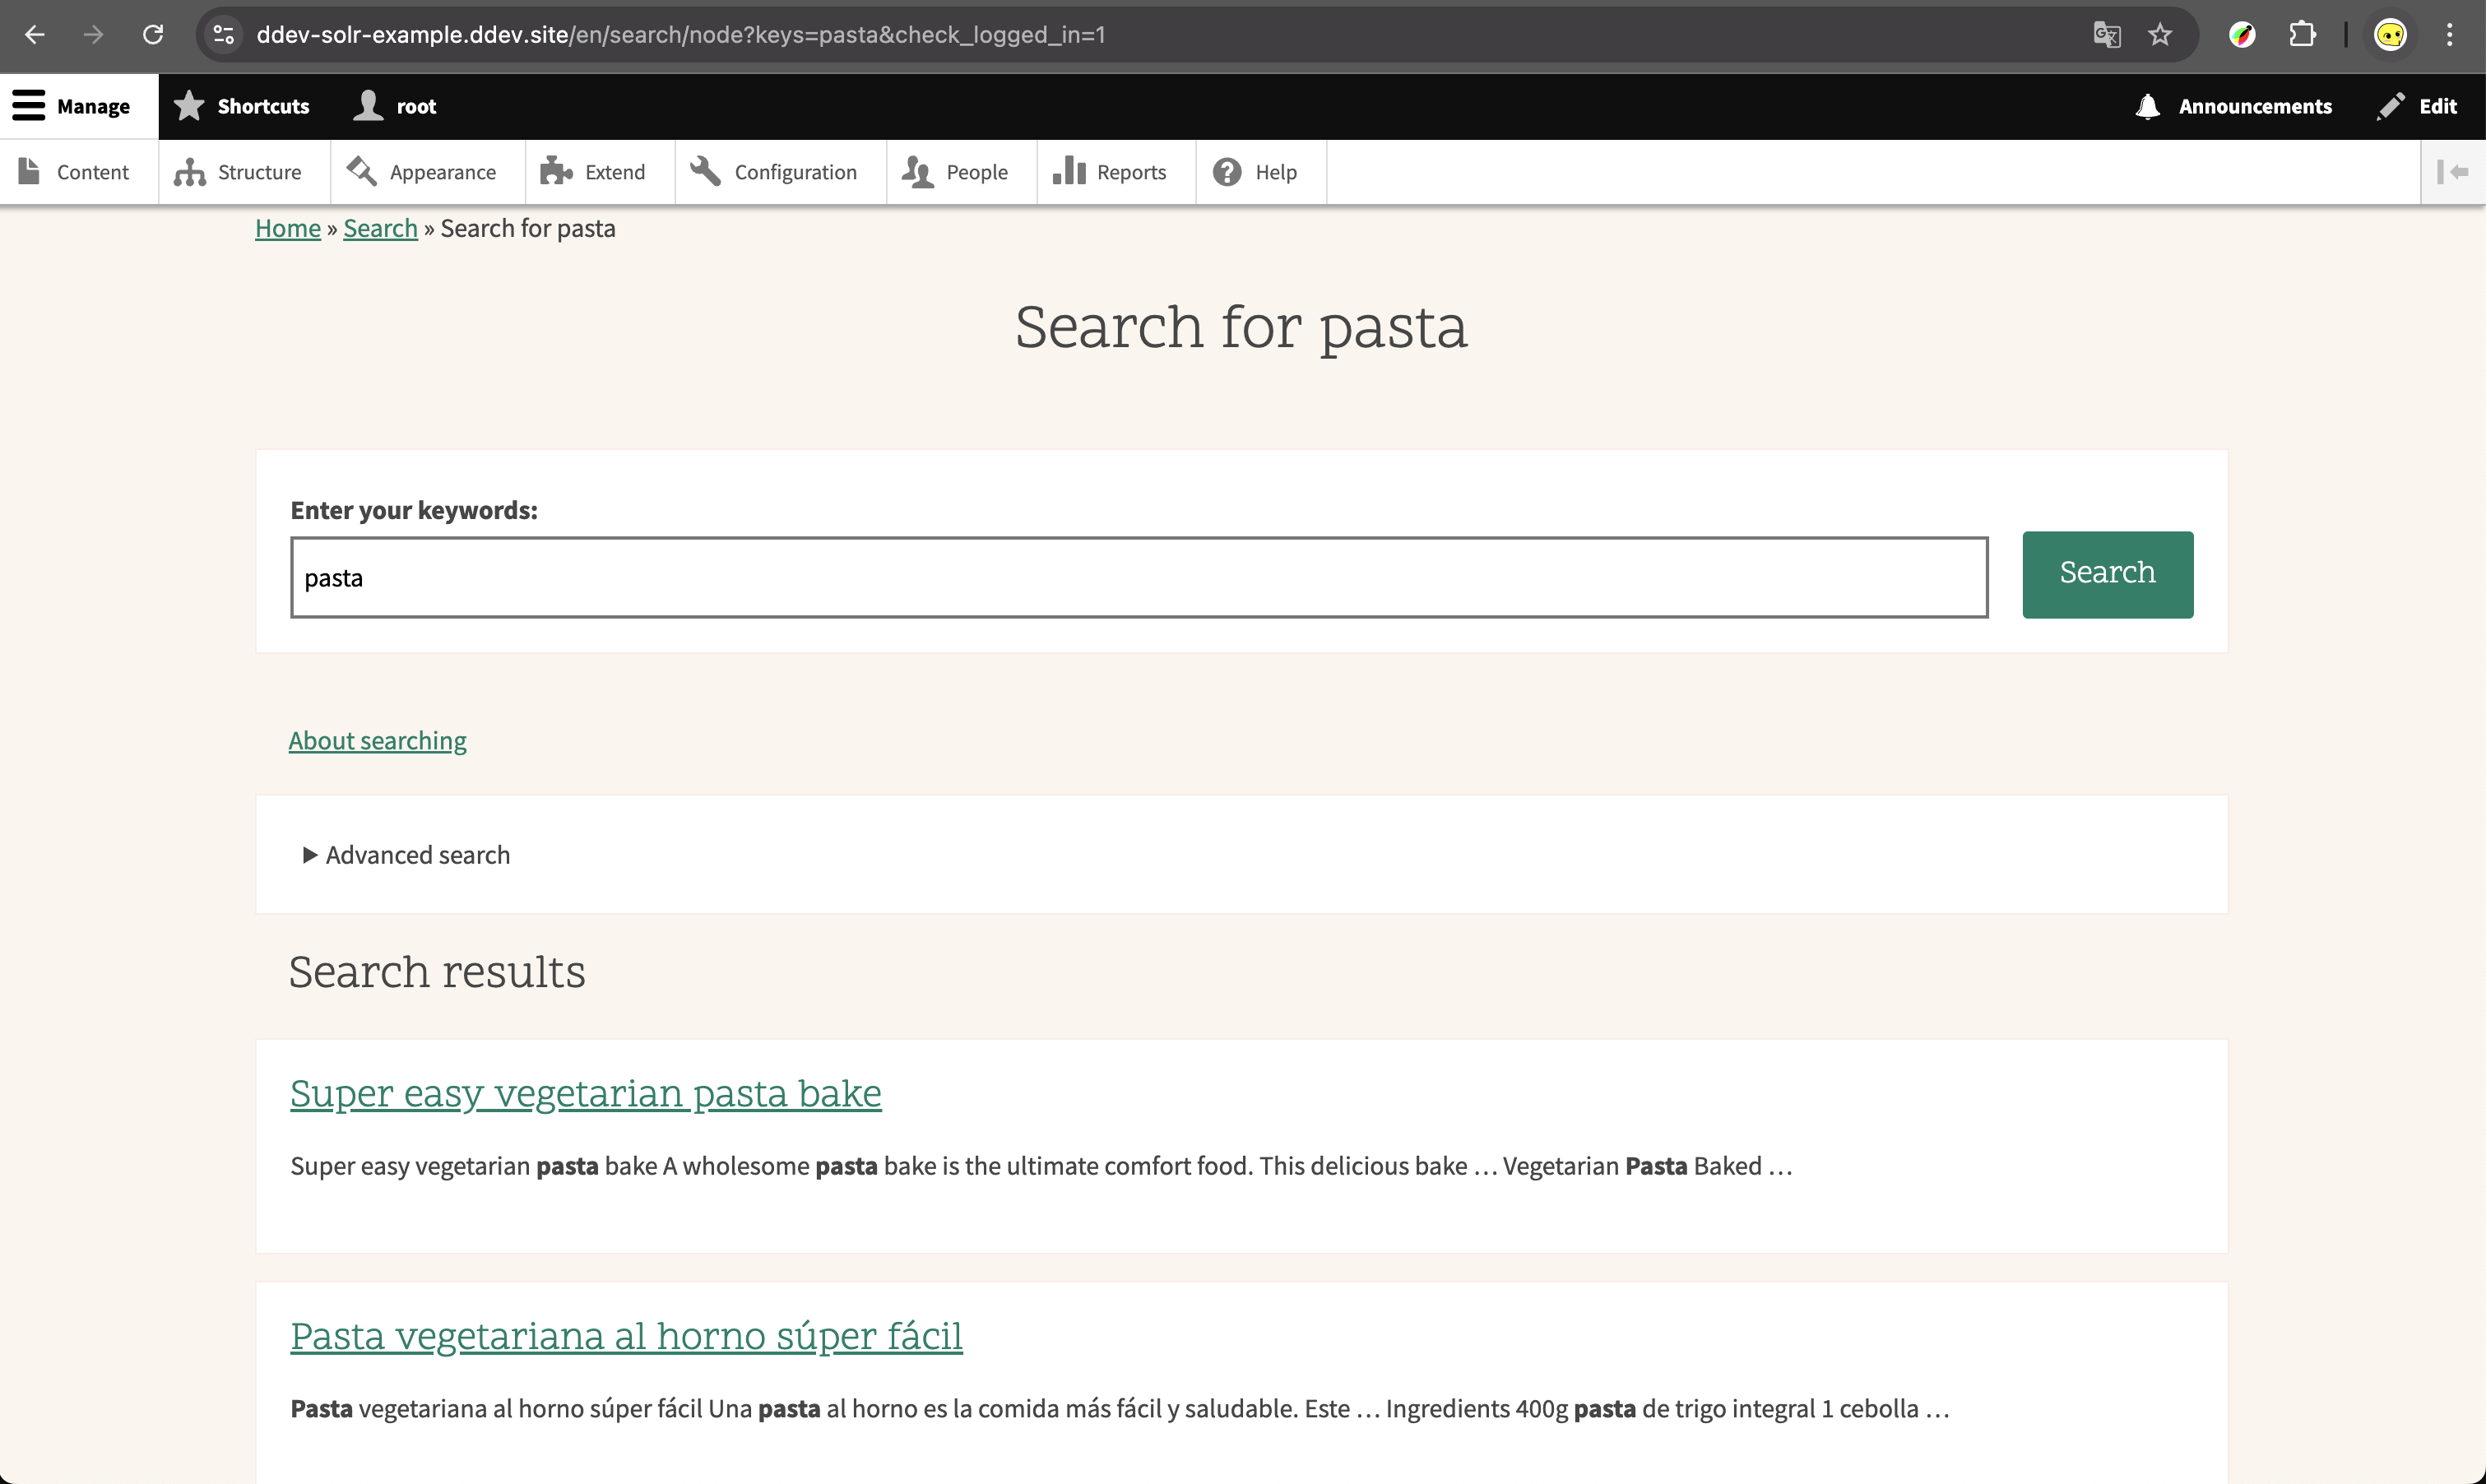Toggle Edit mode with the pencil

(2417, 106)
